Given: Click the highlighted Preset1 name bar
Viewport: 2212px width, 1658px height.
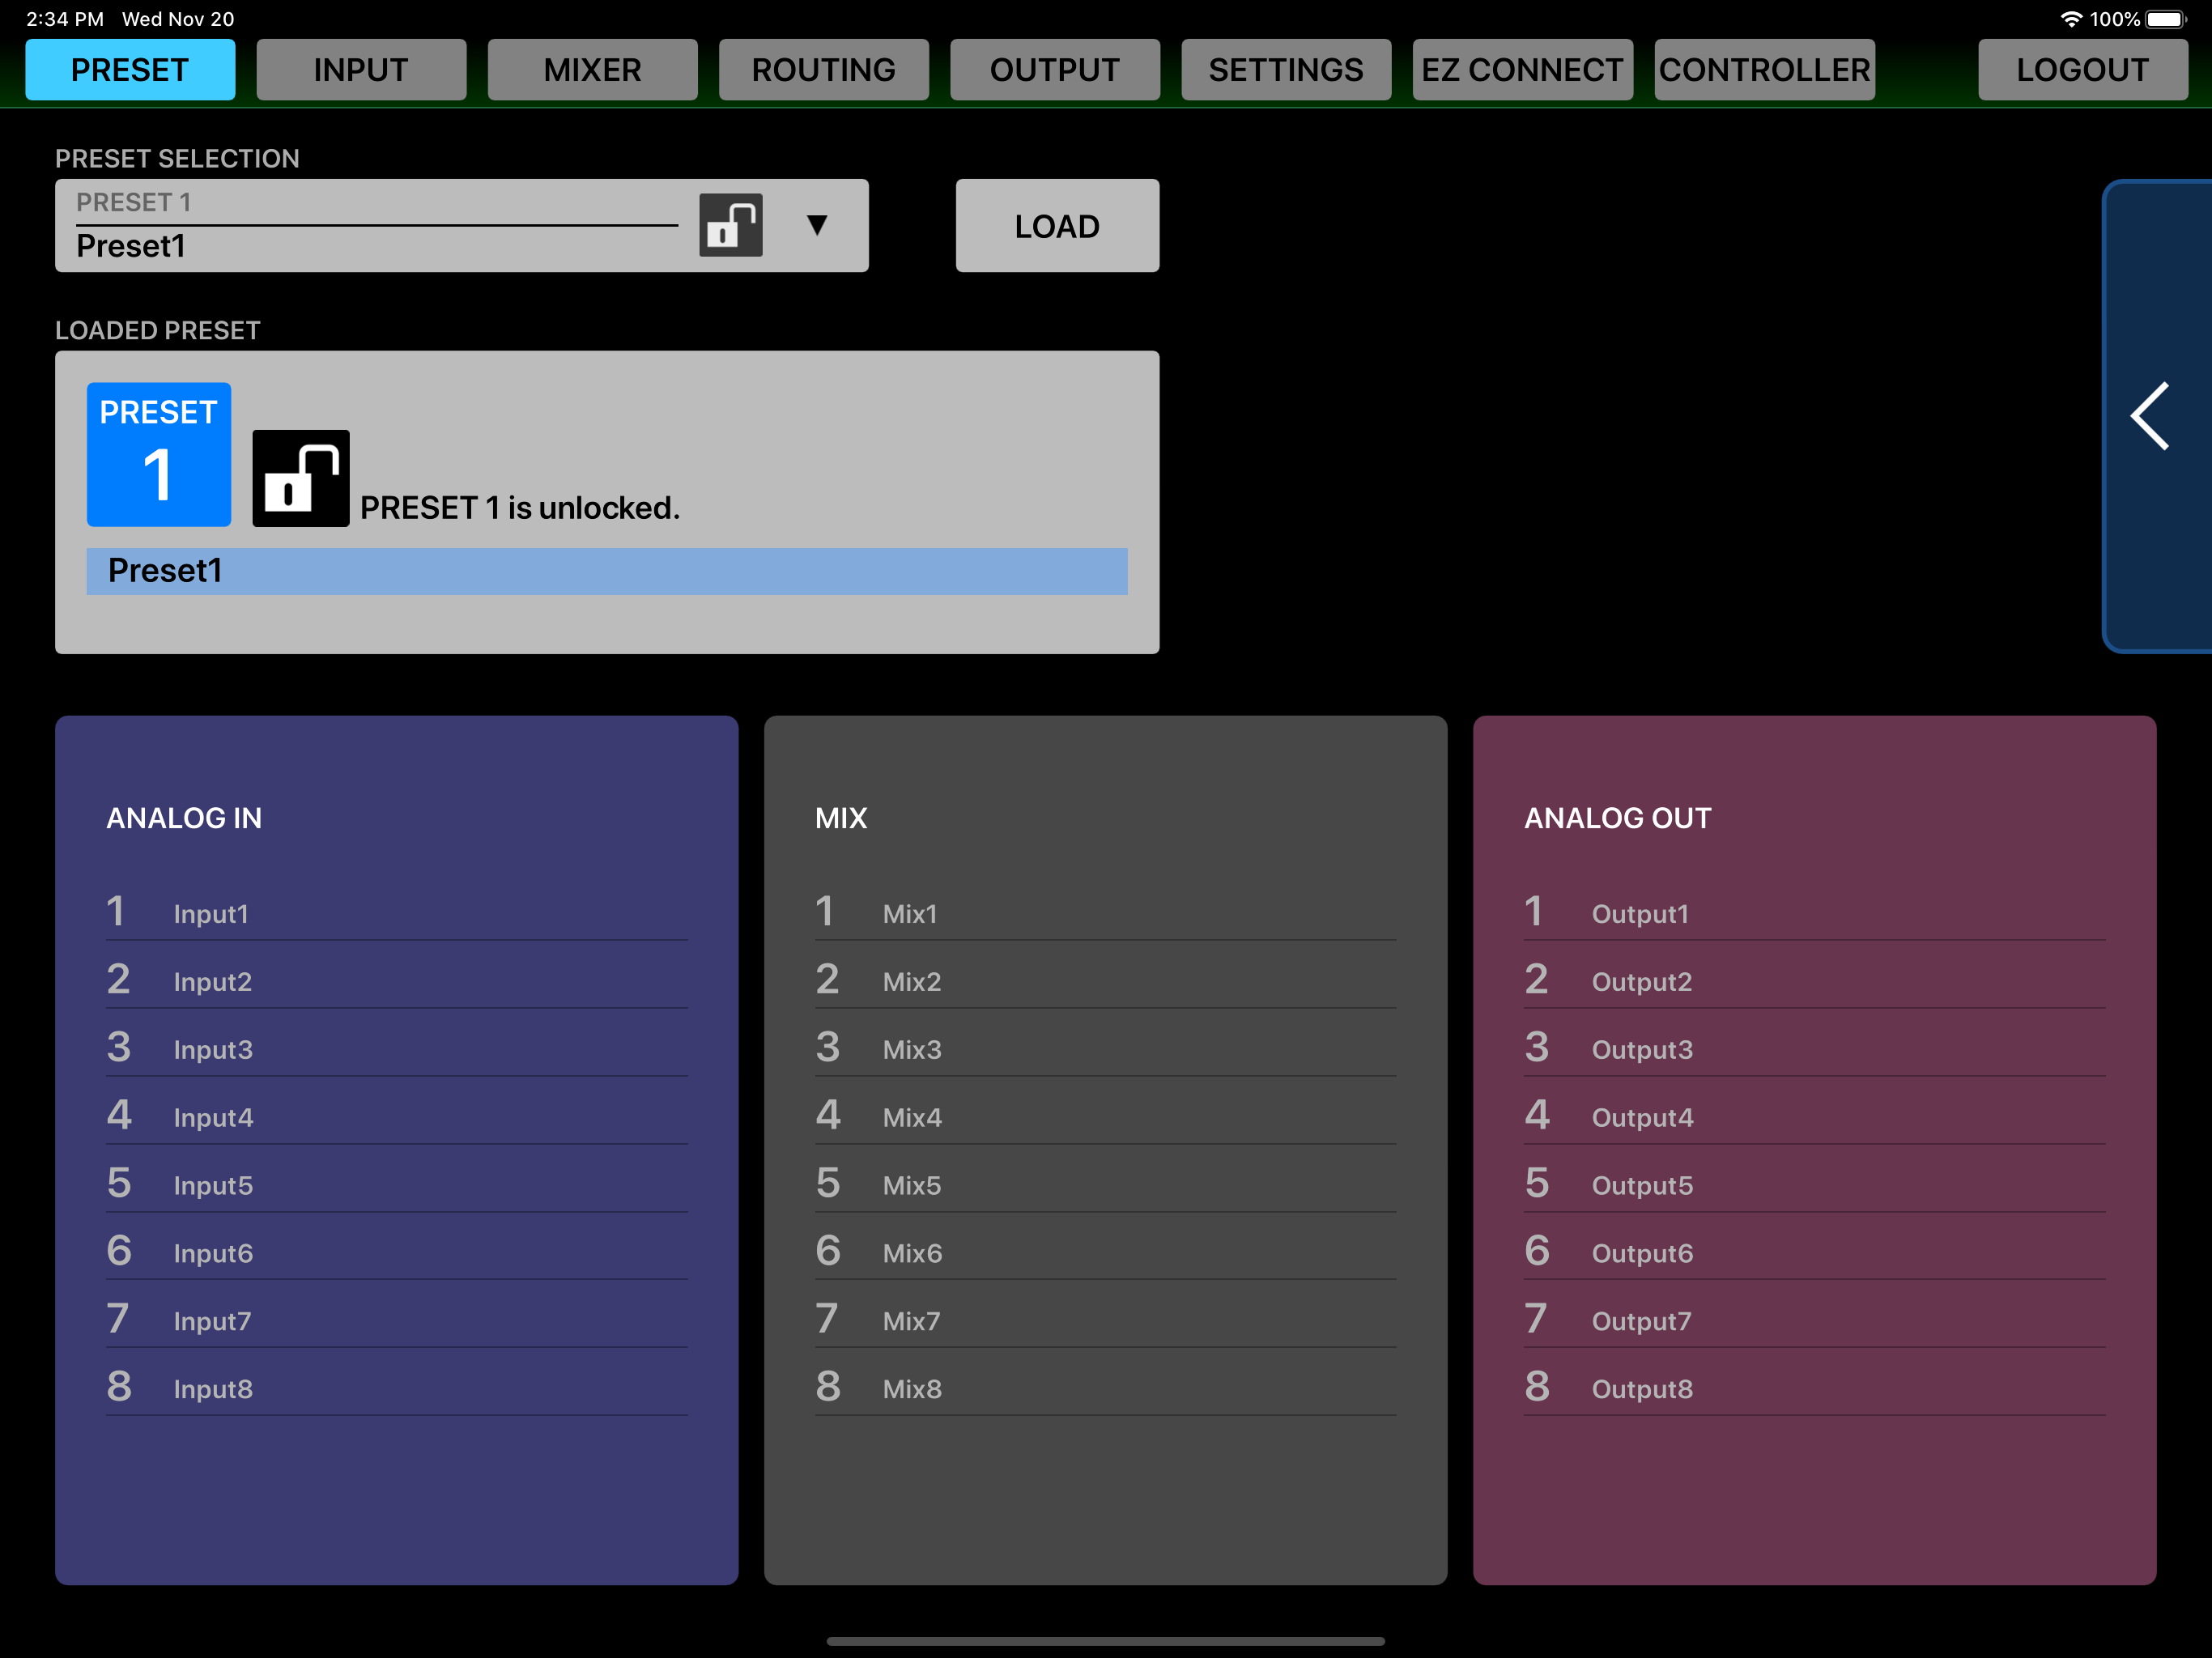Looking at the screenshot, I should click(x=607, y=571).
